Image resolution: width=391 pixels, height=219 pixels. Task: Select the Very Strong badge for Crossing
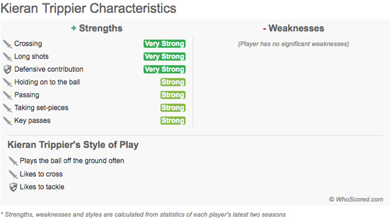click(x=165, y=43)
